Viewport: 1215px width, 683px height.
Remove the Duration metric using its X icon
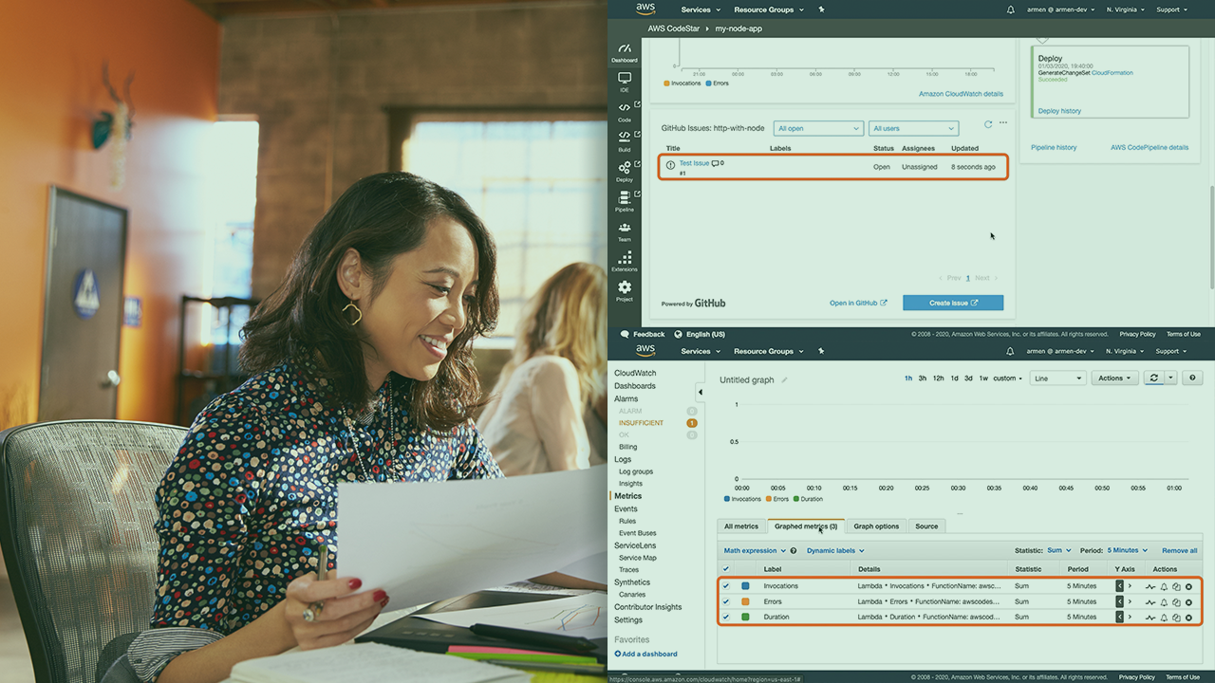pyautogui.click(x=1188, y=618)
